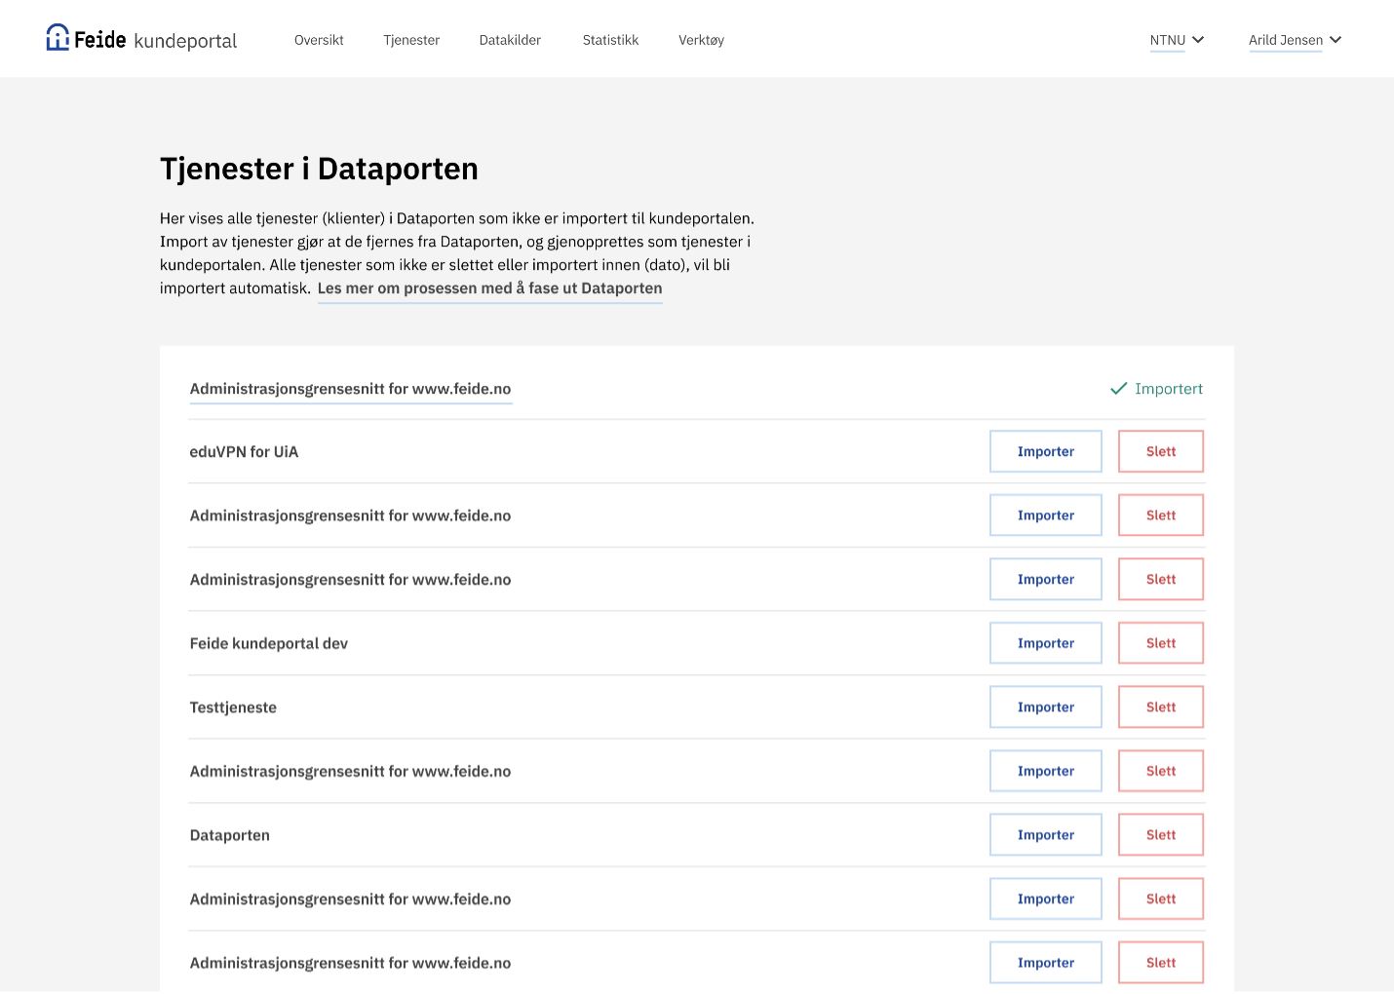This screenshot has height=994, width=1394.
Task: Open the Oversikt menu item
Action: 319,40
